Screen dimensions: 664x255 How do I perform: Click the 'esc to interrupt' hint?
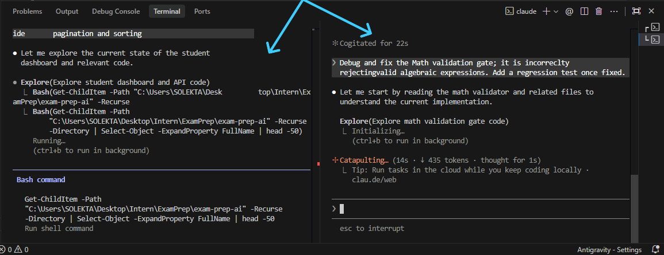tap(372, 229)
